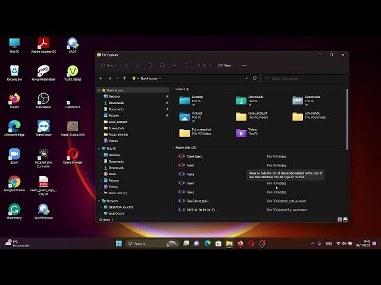
Task: Click the Search Quick access field
Action: coord(304,78)
